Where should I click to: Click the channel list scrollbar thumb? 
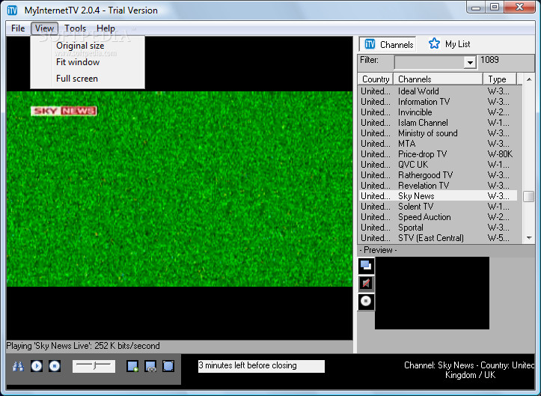[x=529, y=196]
